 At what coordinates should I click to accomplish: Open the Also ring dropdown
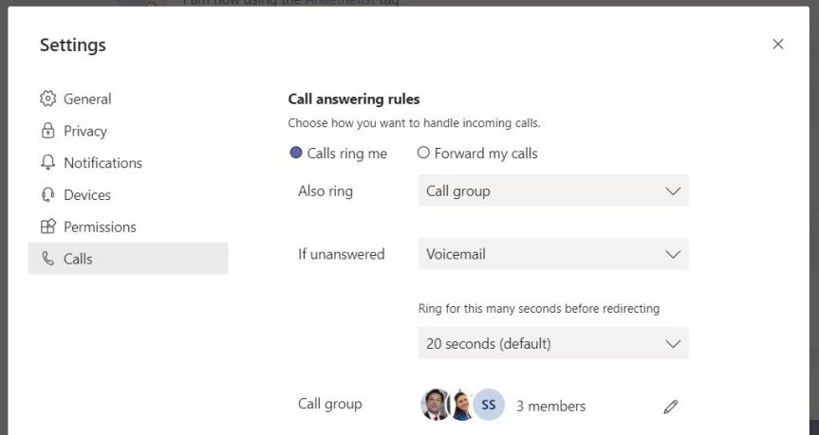[x=553, y=190]
